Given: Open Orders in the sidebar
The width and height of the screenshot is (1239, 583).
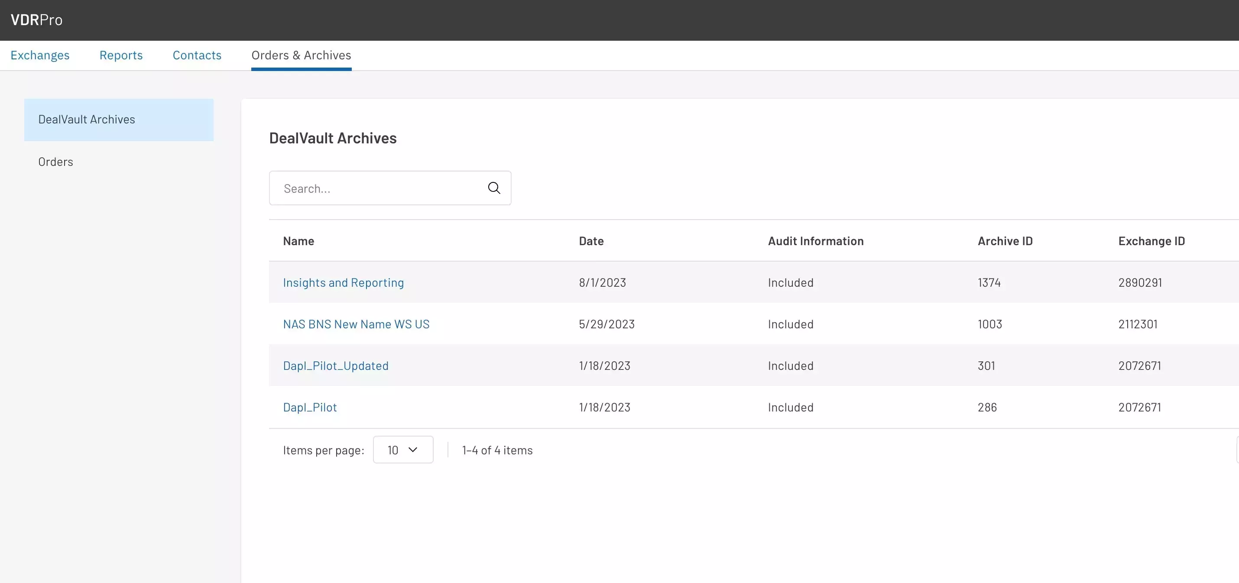Looking at the screenshot, I should click(56, 162).
